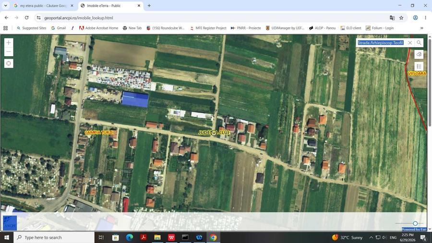
Task: Open the basemap gallery/query tool icon
Action: click(x=419, y=54)
